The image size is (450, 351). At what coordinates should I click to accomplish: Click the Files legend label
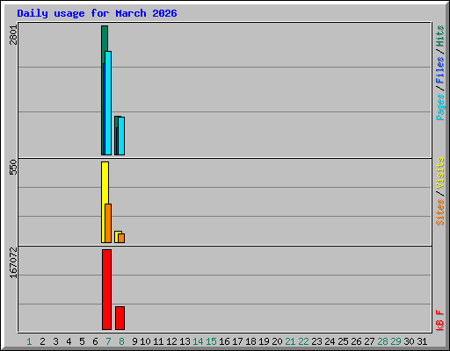point(440,70)
